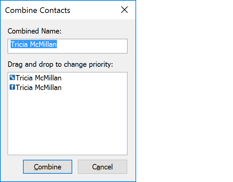The height and width of the screenshot is (182, 233).
Task: Click the 'Combined Name:' label
Action: [x=35, y=31]
